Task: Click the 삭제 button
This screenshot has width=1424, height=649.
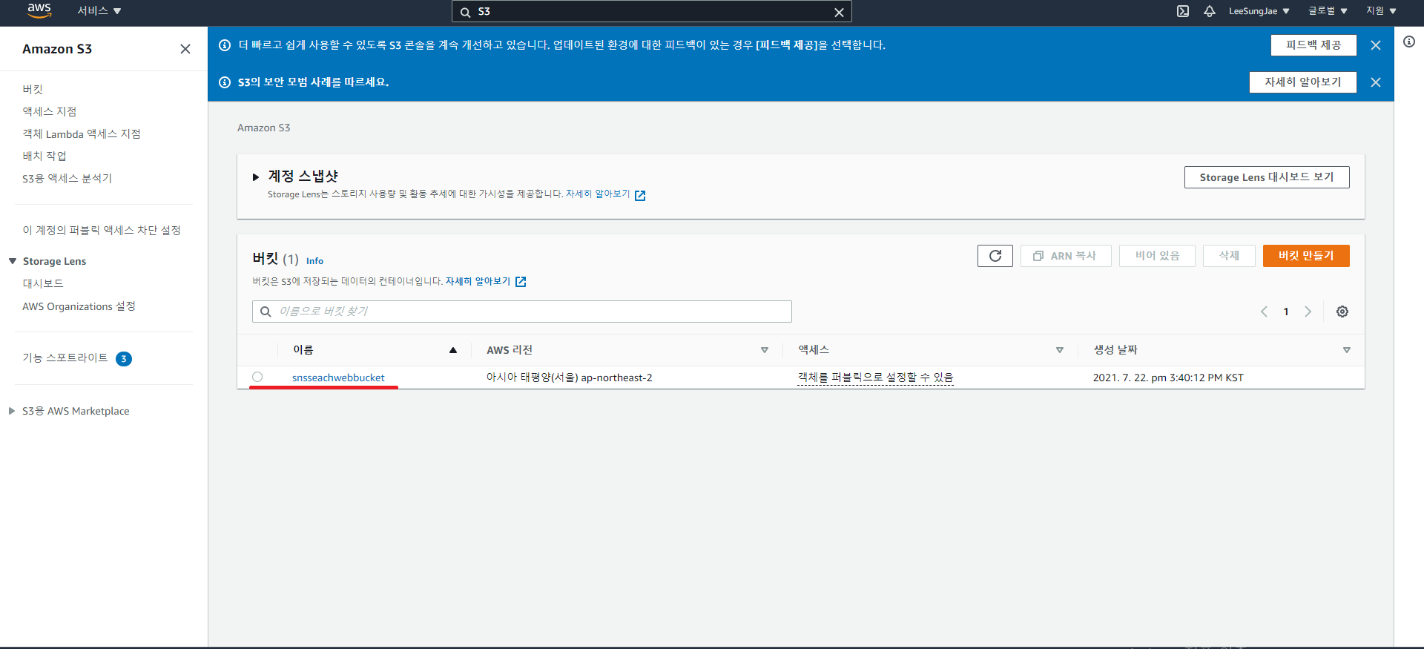Action: 1229,256
